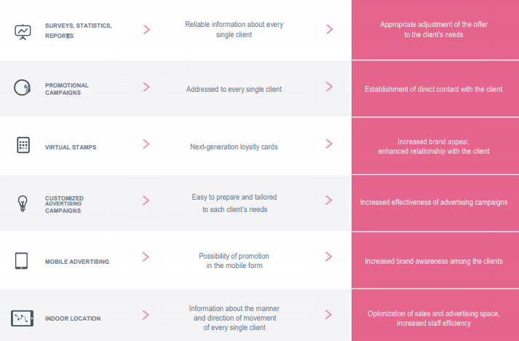The height and width of the screenshot is (341, 519).
Task: Click pink 'Increased brand awareness' panel
Action: pyautogui.click(x=434, y=261)
